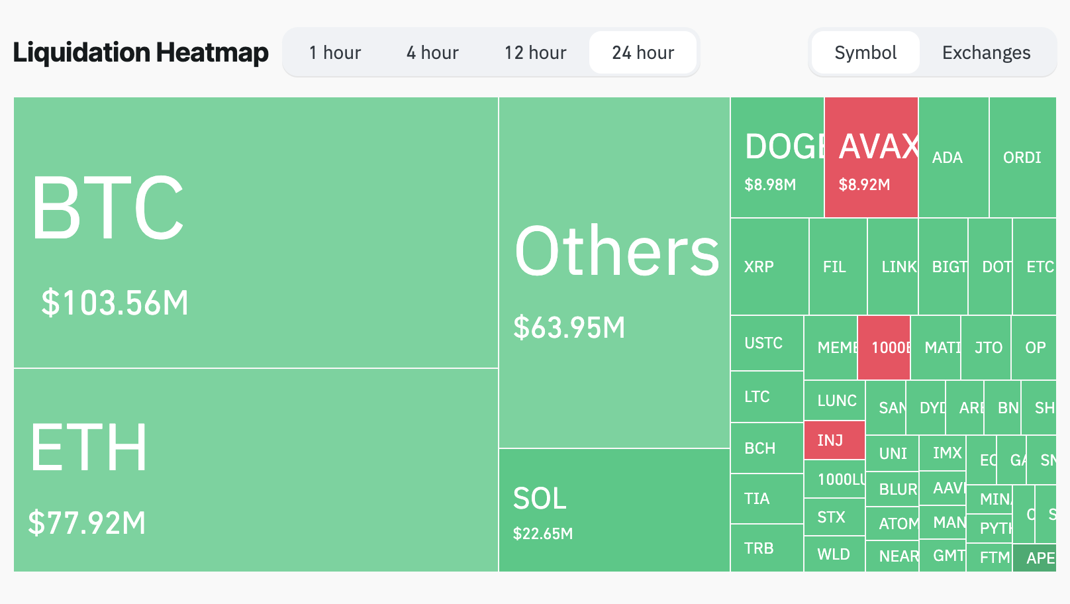Click the FTM heatmap tile
The image size is (1070, 604).
(x=990, y=558)
